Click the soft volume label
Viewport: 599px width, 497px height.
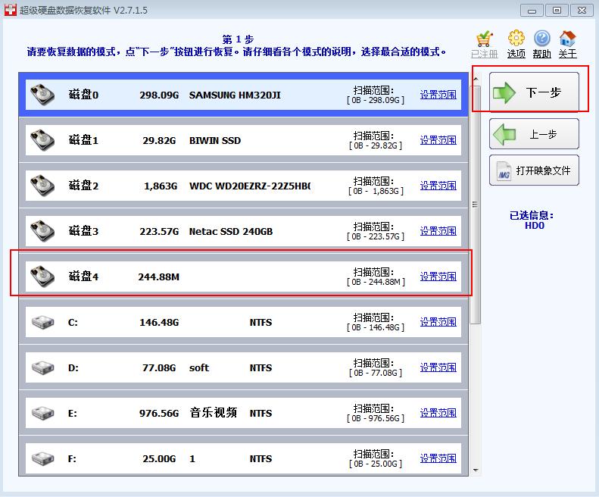(199, 367)
